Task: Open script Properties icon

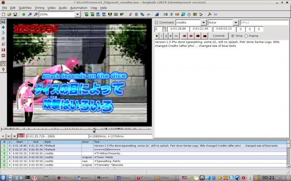Action: (x=136, y=14)
